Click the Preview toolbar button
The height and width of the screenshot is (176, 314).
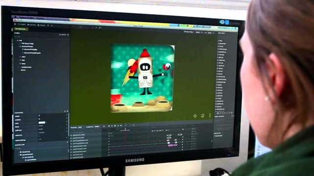point(31,25)
